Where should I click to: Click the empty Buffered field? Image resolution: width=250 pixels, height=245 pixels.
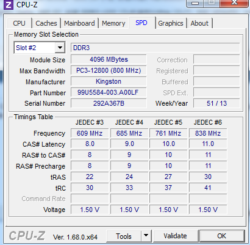216,82
